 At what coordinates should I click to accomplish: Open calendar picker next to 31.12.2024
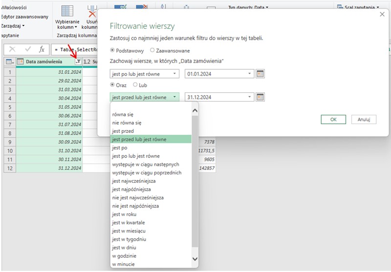tap(260, 97)
